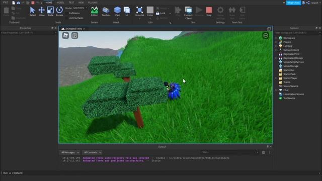The image size is (322, 181).
Task: Pick the Scale tool
Action: coord(50,11)
